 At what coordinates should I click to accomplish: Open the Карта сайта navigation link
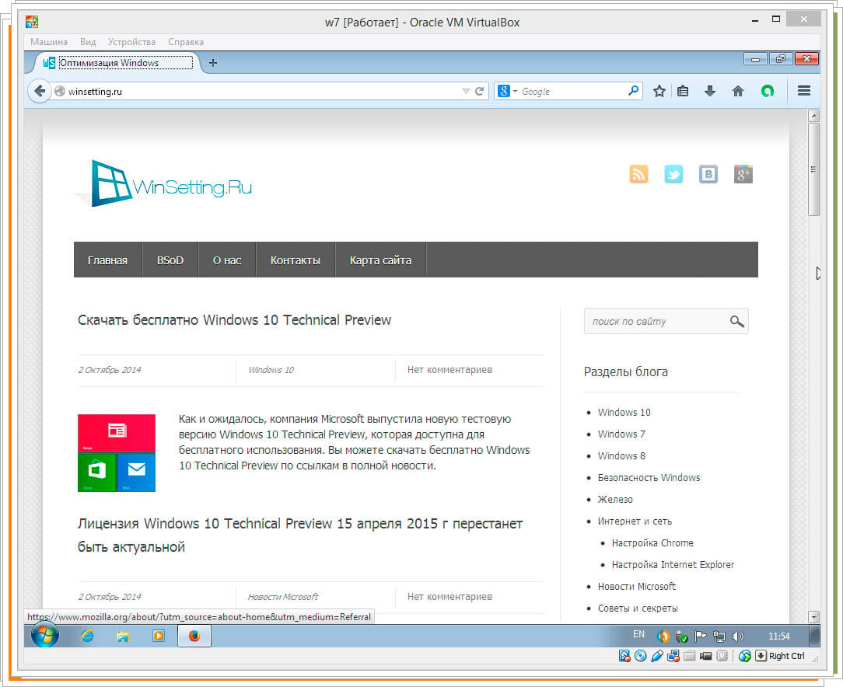point(380,260)
